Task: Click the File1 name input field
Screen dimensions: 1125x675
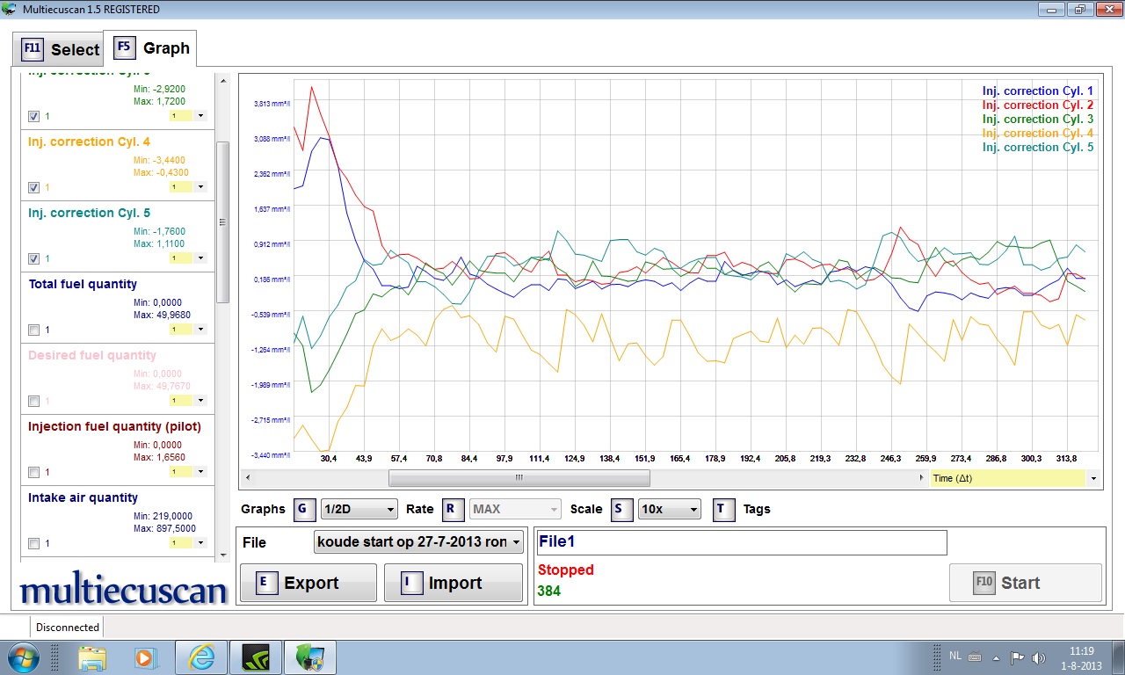Action: (x=741, y=542)
